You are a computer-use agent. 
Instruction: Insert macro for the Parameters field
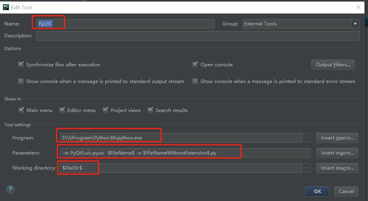[x=337, y=153]
